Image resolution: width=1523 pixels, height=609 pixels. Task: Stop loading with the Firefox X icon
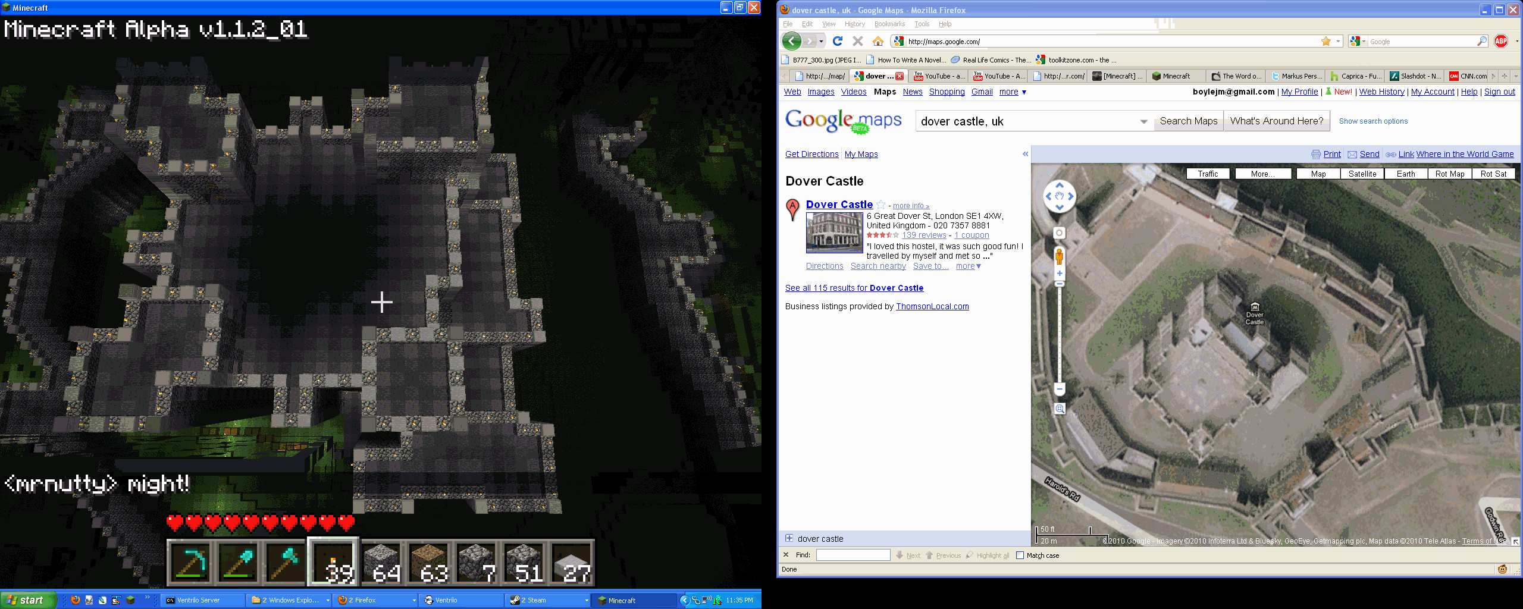[x=858, y=41]
